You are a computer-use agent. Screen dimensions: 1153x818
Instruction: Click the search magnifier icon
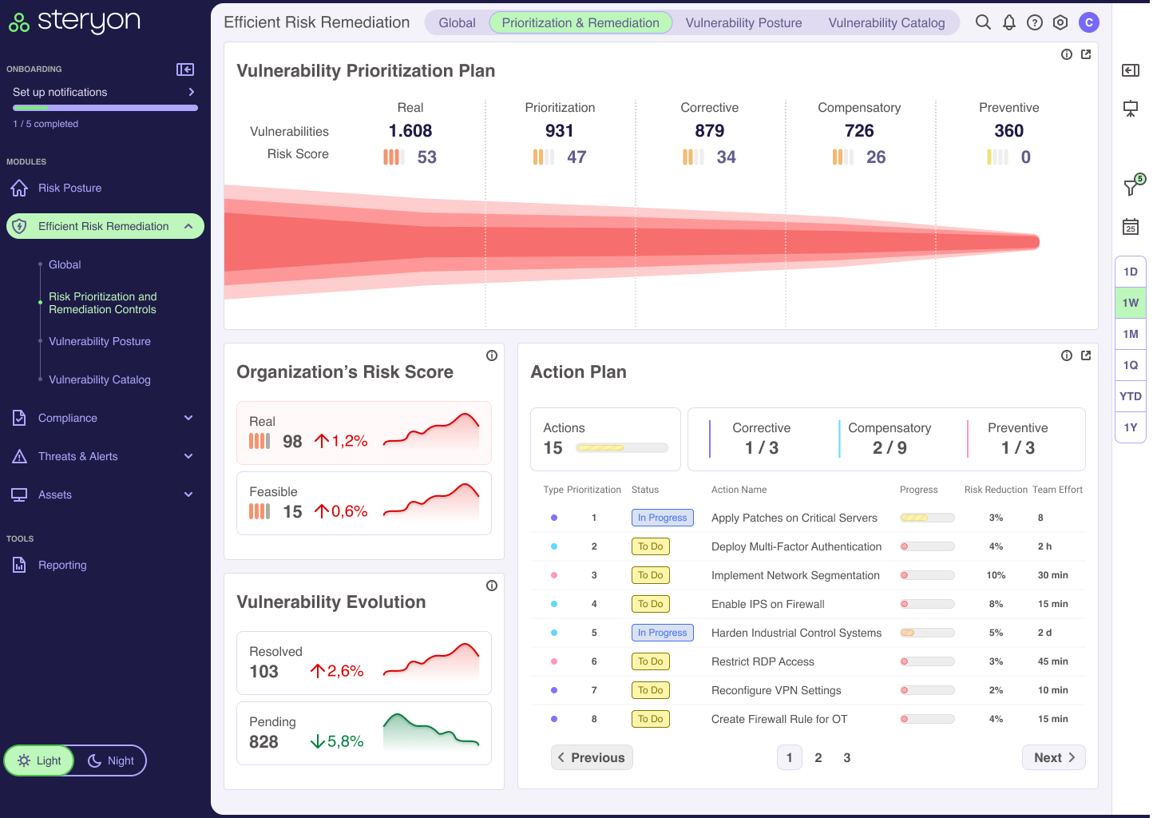click(x=983, y=22)
